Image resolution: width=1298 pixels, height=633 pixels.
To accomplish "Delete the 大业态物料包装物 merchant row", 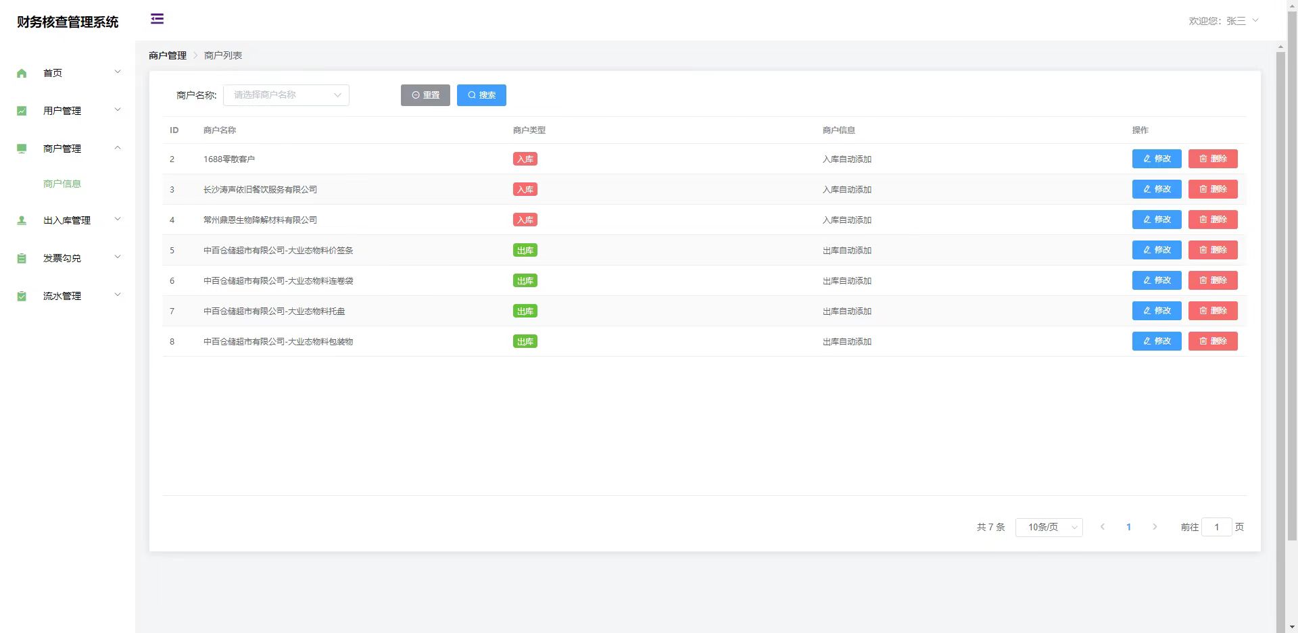I will 1213,341.
